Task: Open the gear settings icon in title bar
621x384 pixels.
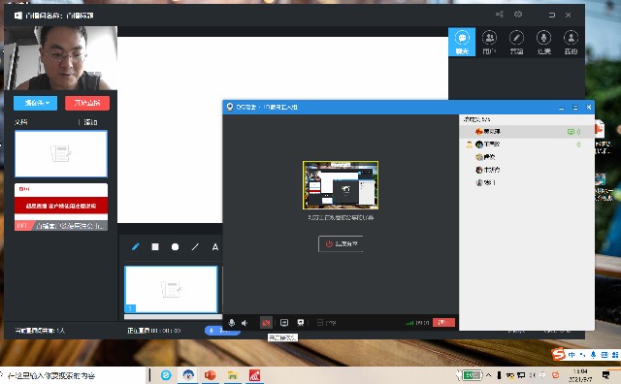Action: pos(518,15)
